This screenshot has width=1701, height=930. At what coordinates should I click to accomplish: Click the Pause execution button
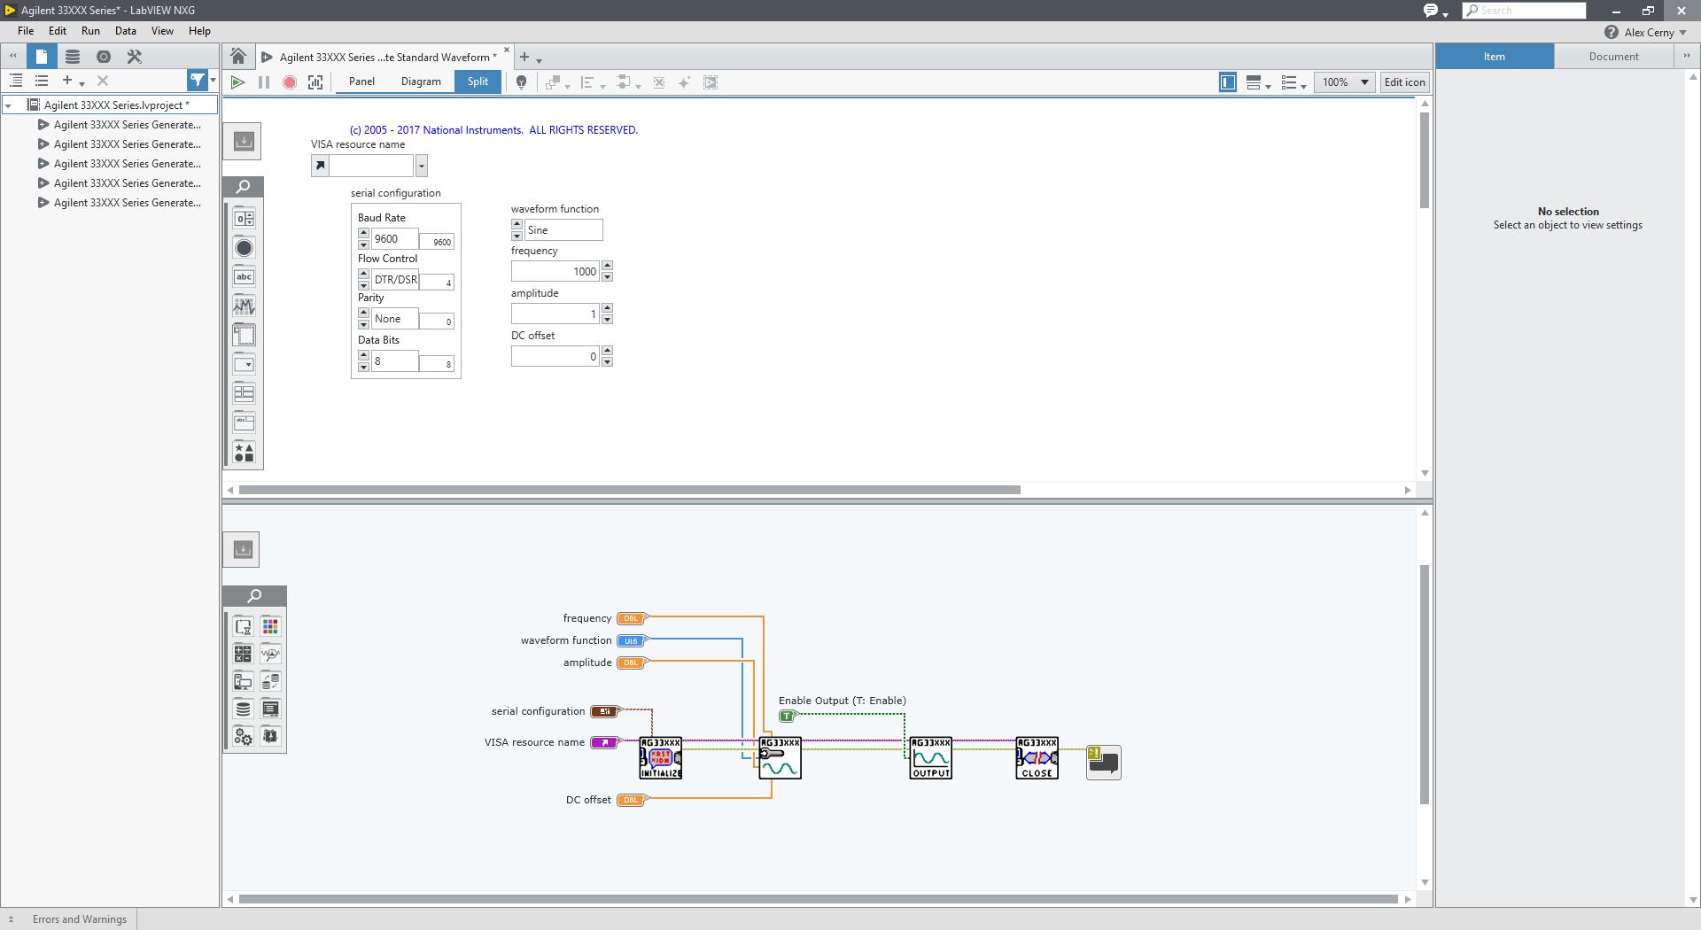(263, 82)
